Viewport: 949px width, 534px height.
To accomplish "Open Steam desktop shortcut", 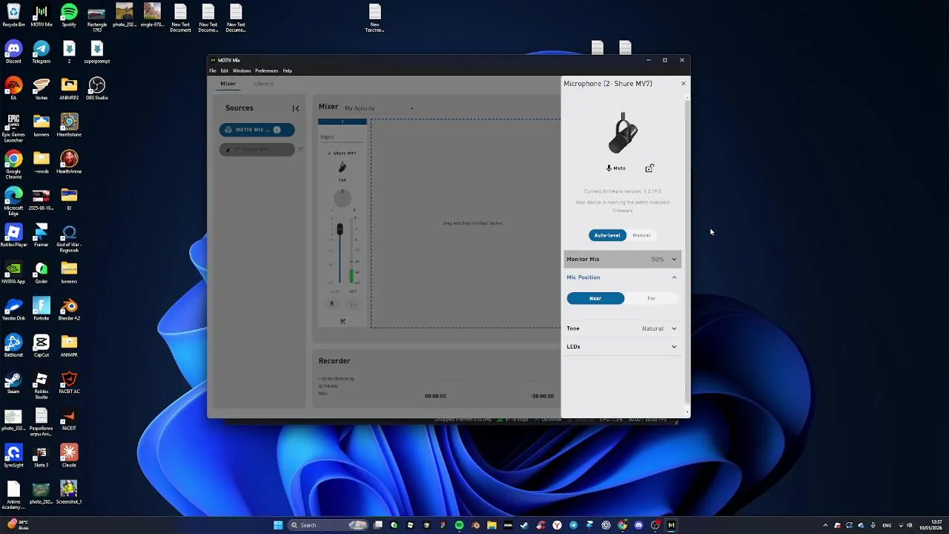I will click(13, 383).
